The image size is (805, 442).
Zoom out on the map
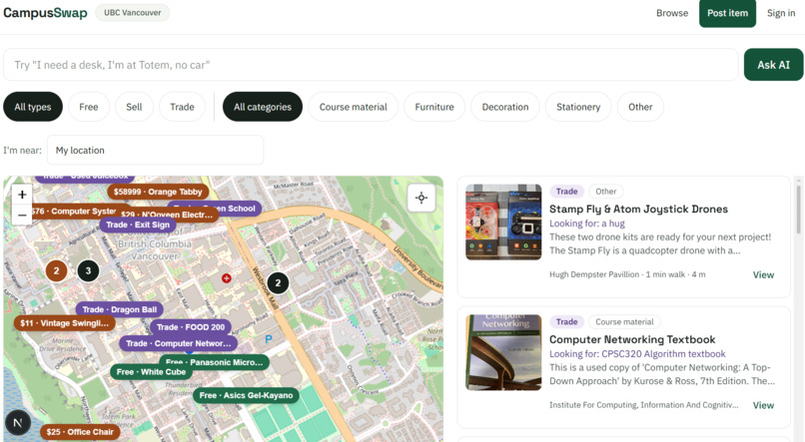[x=22, y=215]
